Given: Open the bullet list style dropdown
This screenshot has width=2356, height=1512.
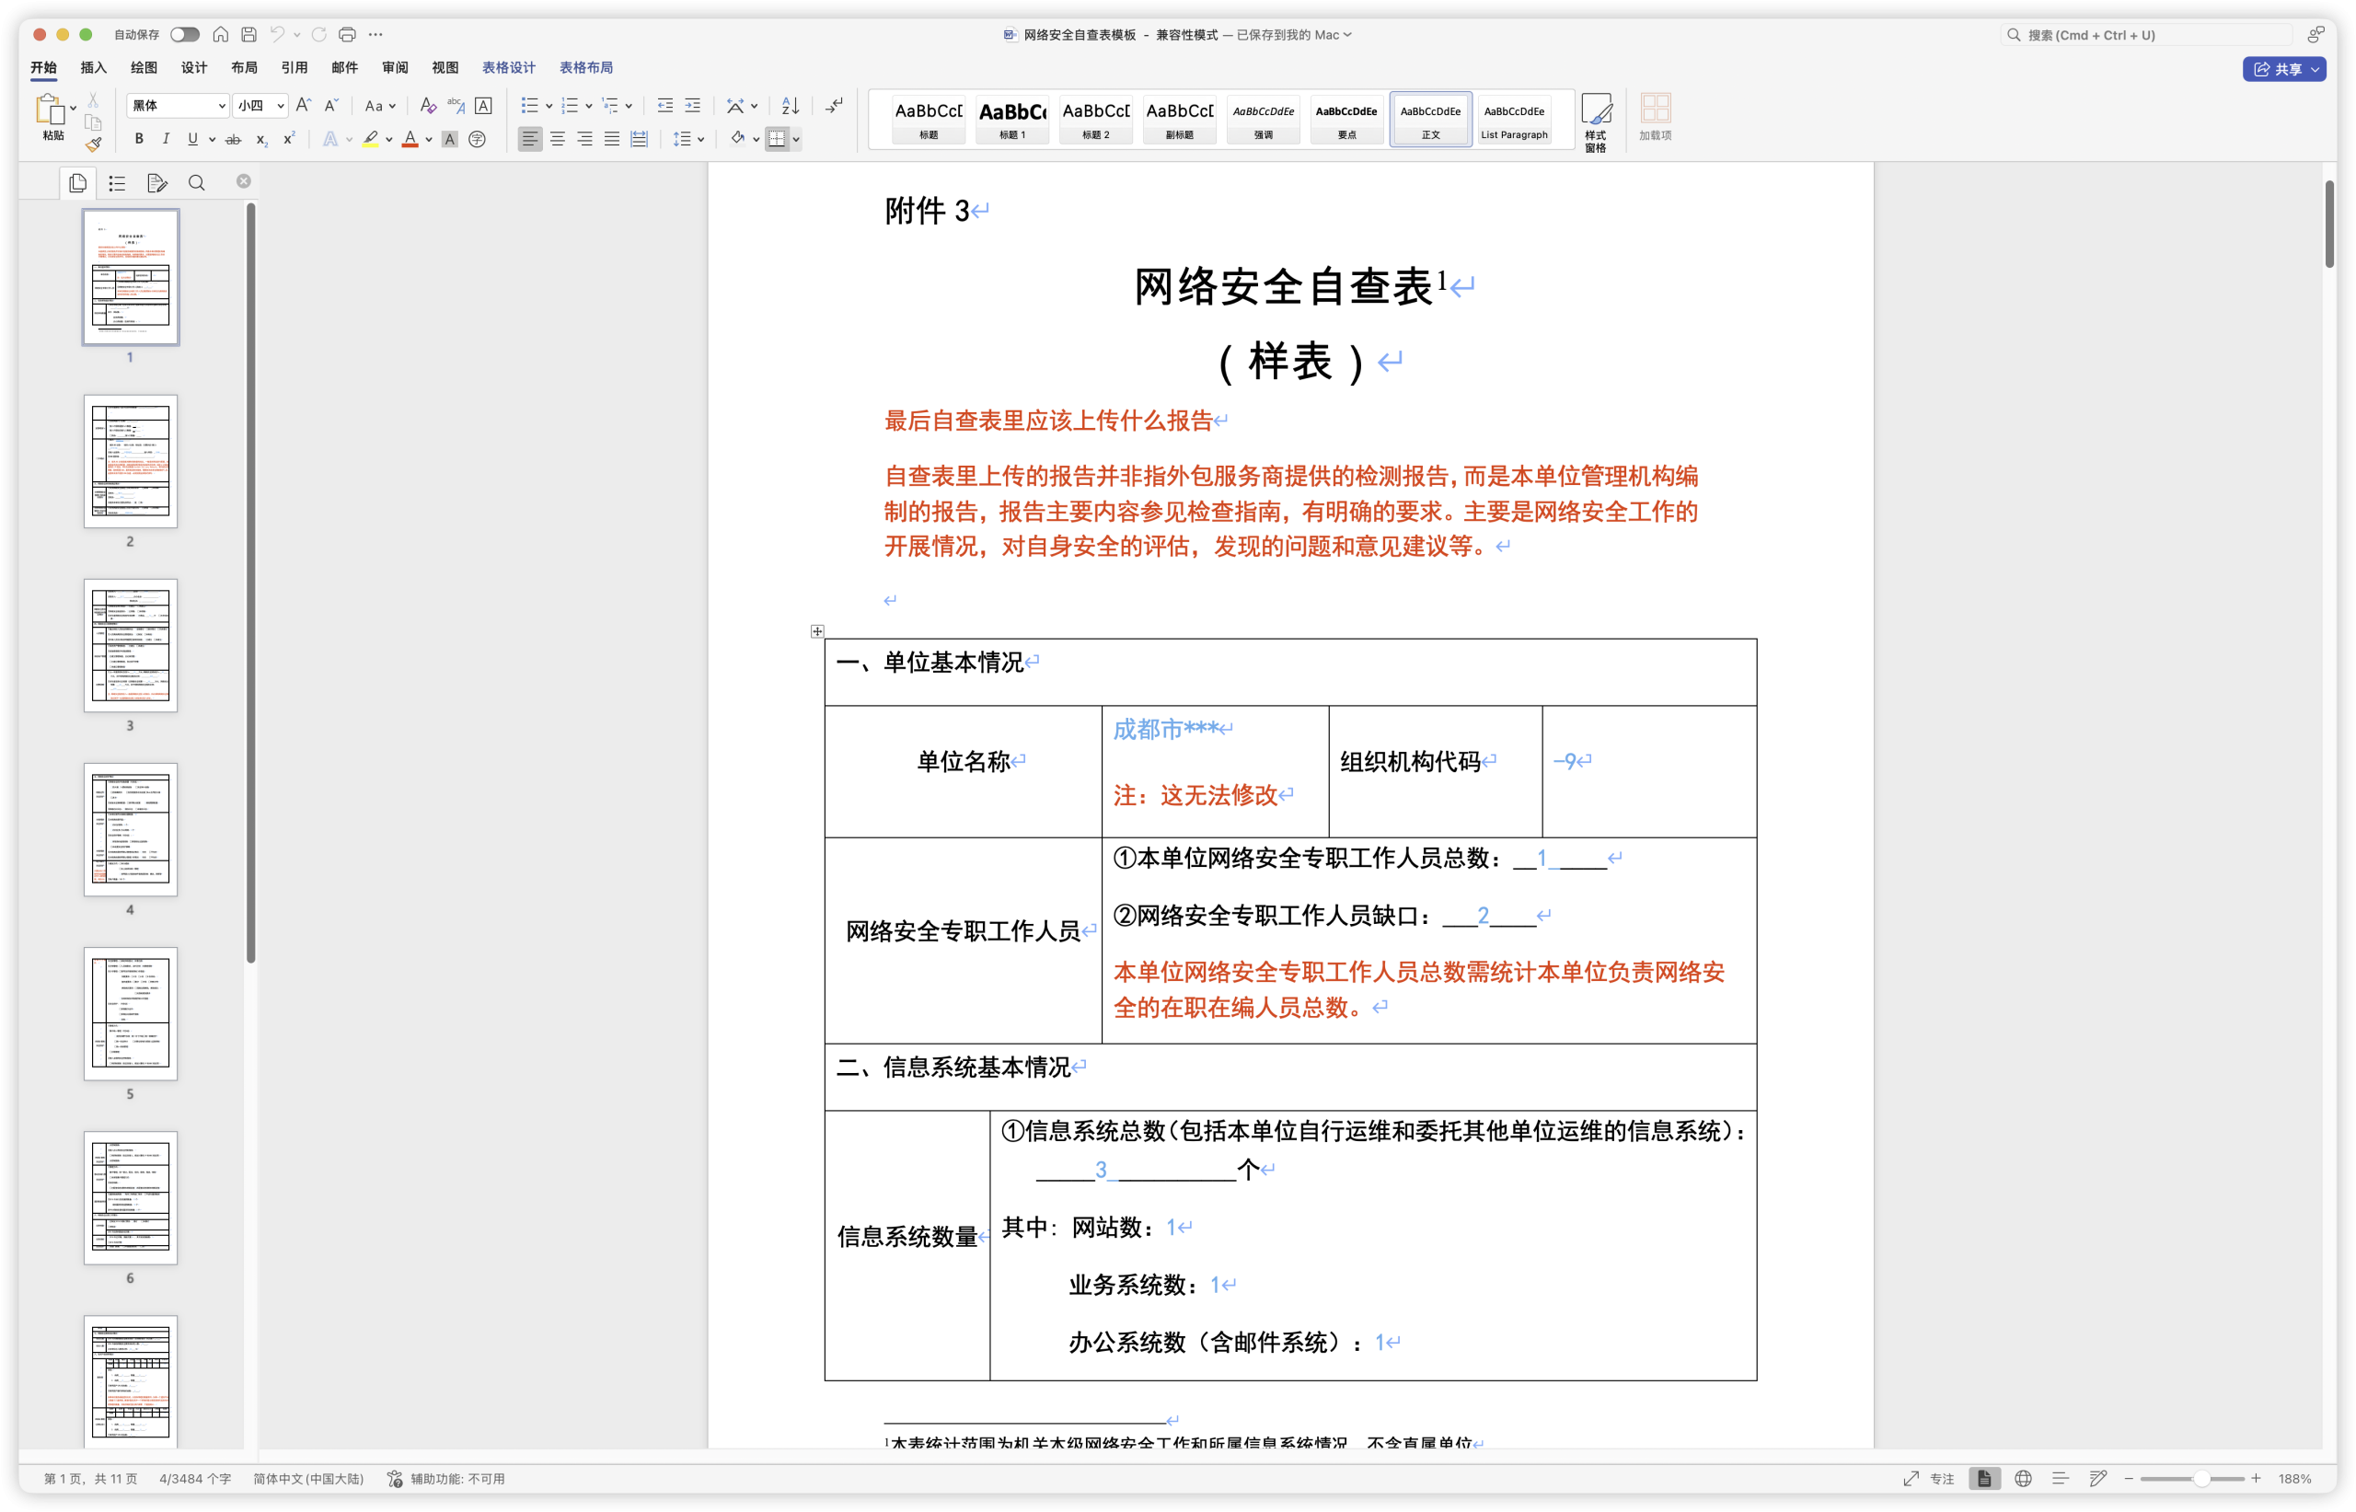Looking at the screenshot, I should tap(548, 105).
